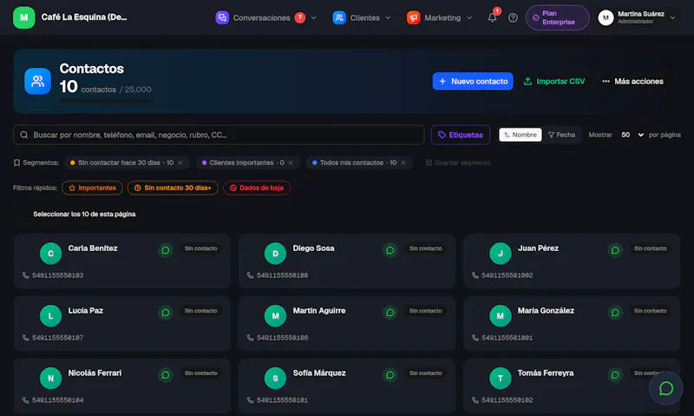Open the notifications bell
Screen dimensions: 694x416
pyautogui.click(x=492, y=17)
